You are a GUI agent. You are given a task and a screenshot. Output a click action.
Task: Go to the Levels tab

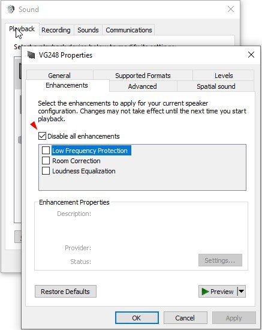(x=224, y=76)
